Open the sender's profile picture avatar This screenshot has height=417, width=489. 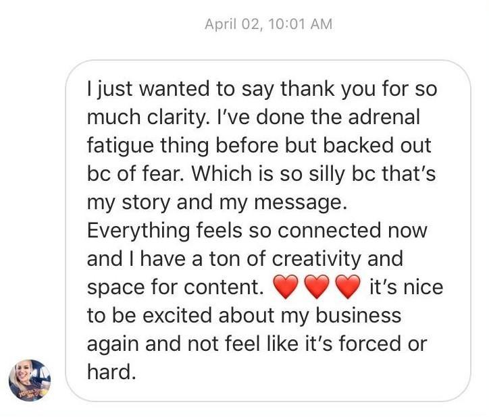pyautogui.click(x=30, y=380)
